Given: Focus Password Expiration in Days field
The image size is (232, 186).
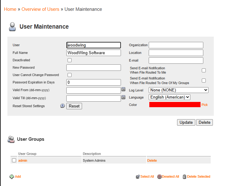Looking at the screenshot, I should click(94, 82).
